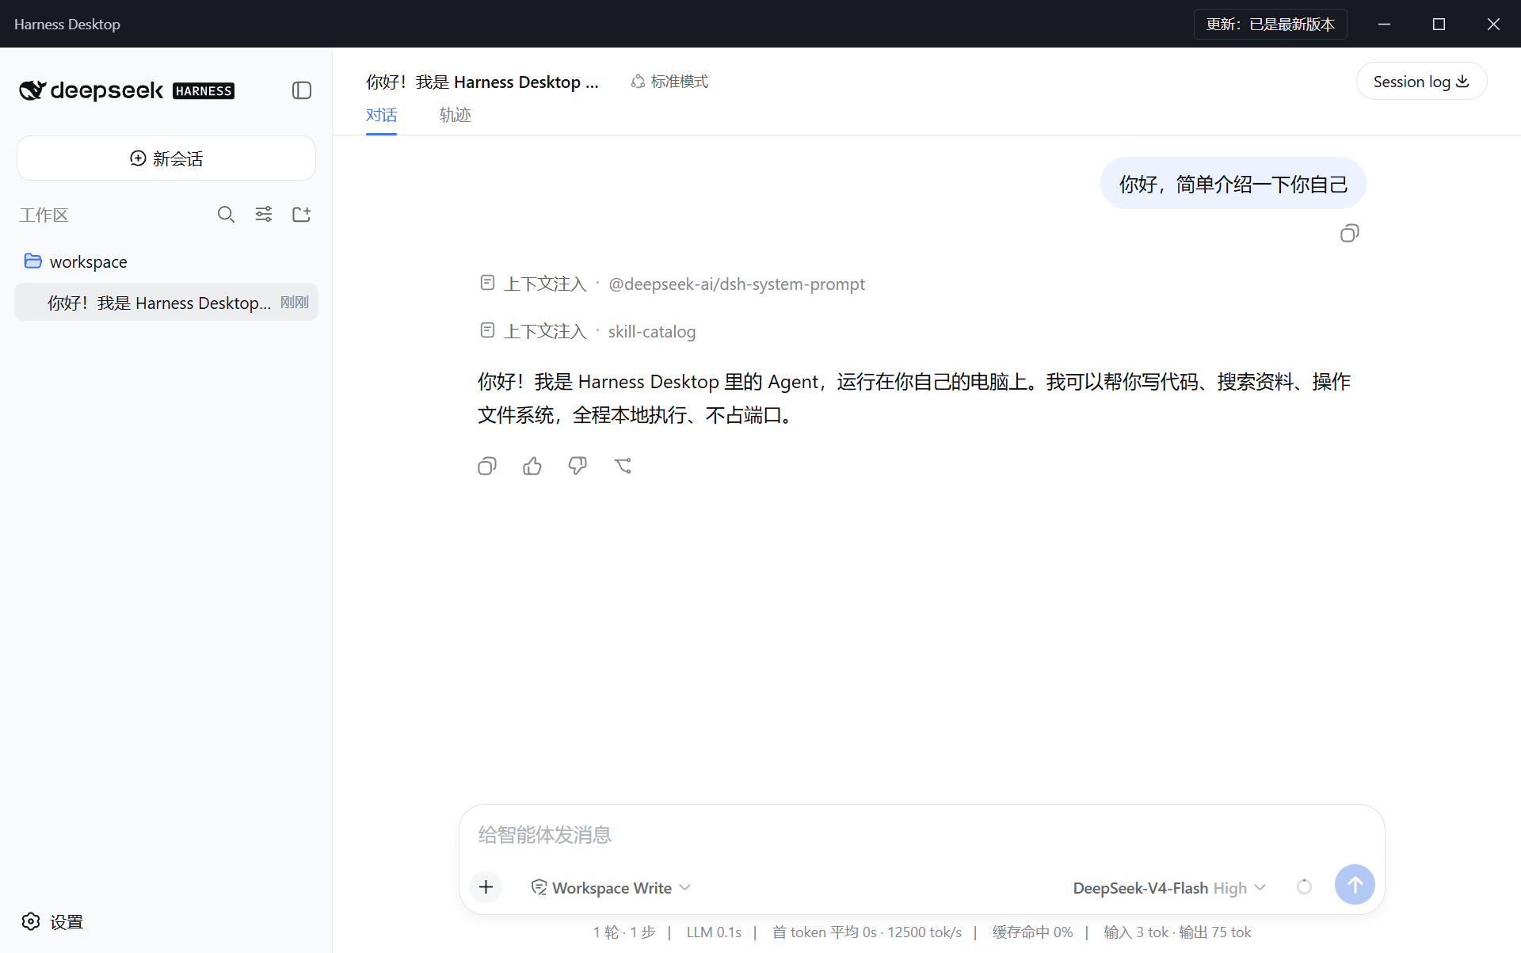Open the Workspace Write permission dropdown

[611, 888]
